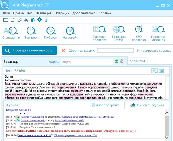Click the info "i" icon

46,20
